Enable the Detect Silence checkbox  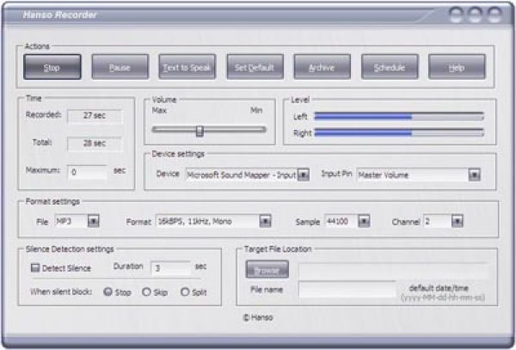click(35, 267)
